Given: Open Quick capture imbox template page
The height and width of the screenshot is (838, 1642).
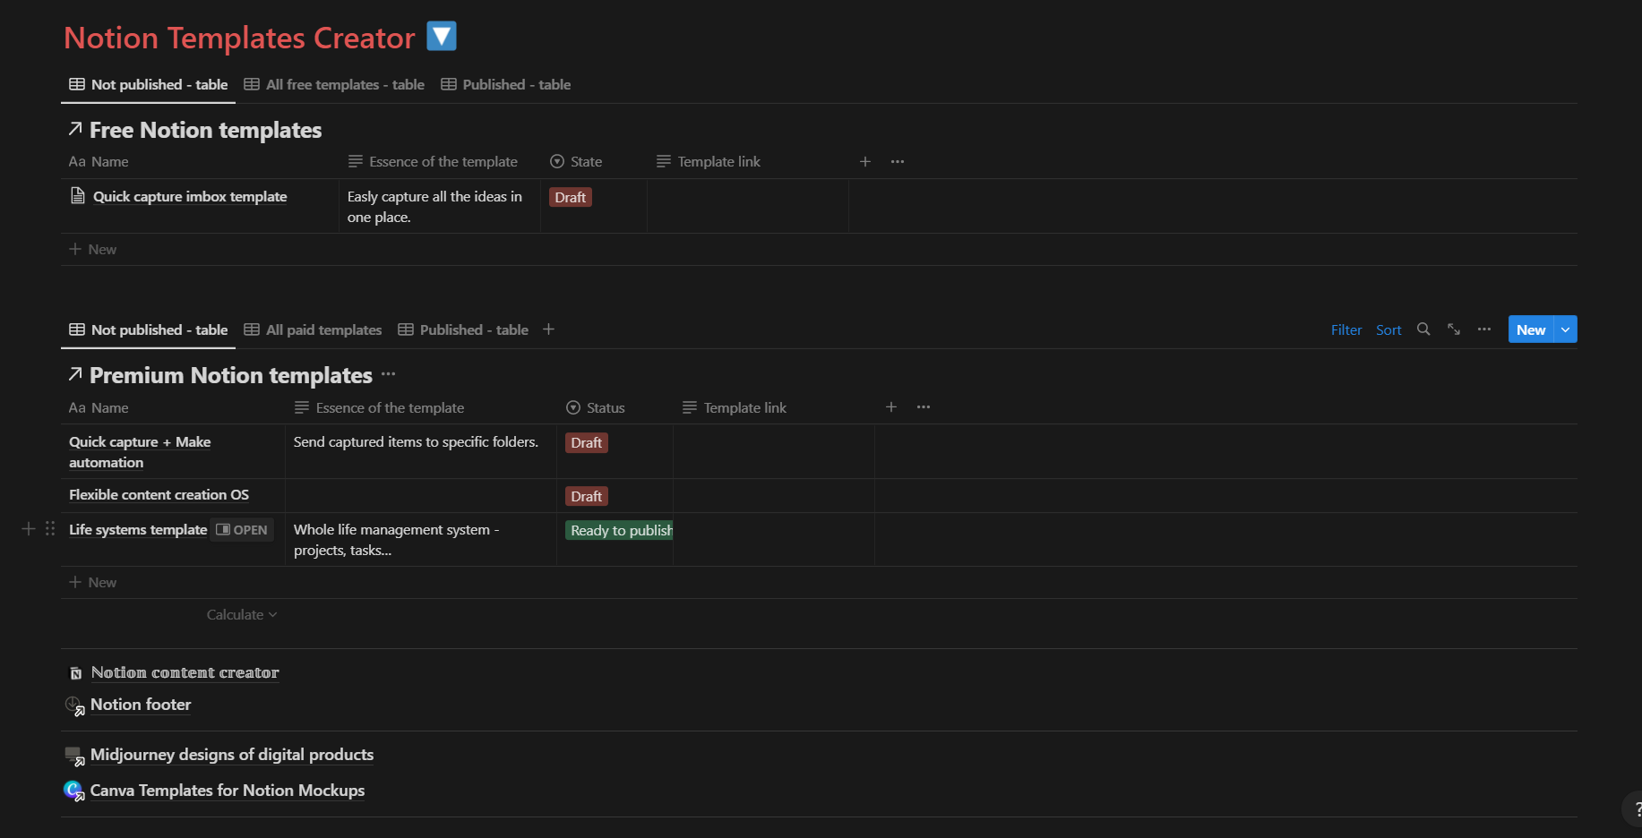Looking at the screenshot, I should click(190, 196).
